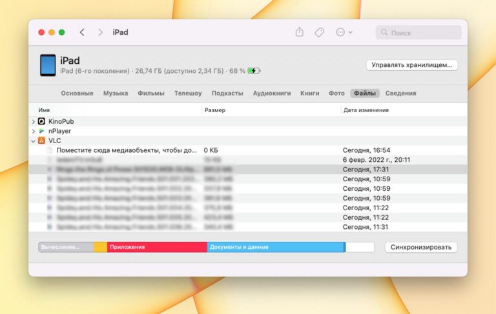The height and width of the screenshot is (314, 496).
Task: Click the nPlayer app icon
Action: pos(42,131)
